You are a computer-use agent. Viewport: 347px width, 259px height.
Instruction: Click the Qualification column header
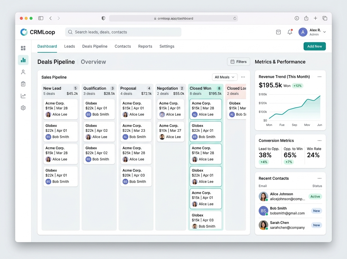(x=99, y=91)
